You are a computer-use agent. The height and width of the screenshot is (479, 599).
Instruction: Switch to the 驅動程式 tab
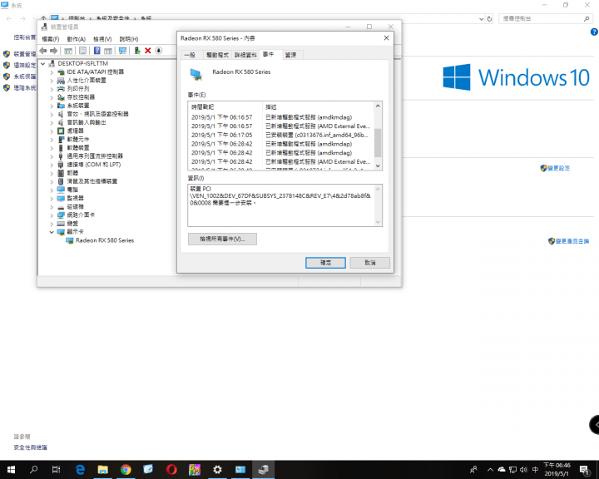tap(217, 55)
